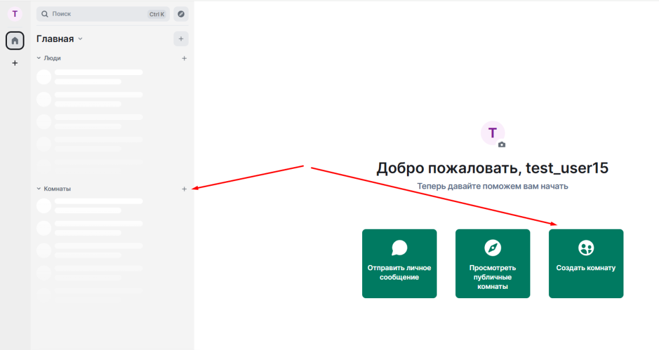
Task: Click the plus button next to Главная
Action: [181, 39]
